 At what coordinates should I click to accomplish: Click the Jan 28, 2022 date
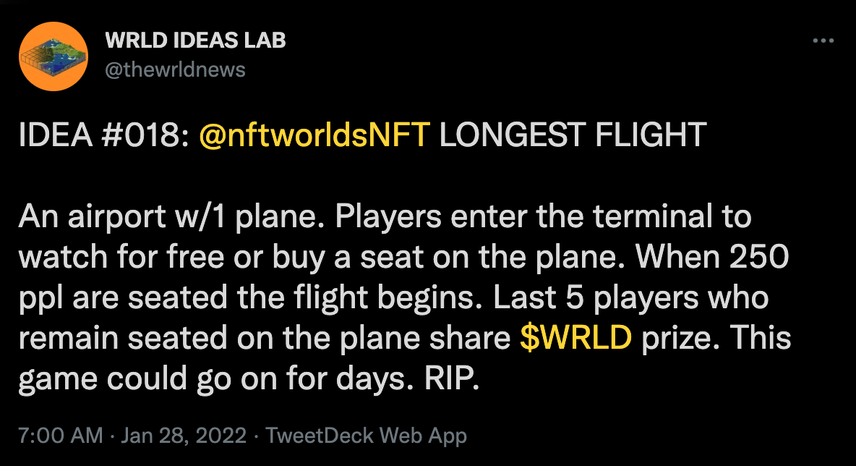click(184, 436)
